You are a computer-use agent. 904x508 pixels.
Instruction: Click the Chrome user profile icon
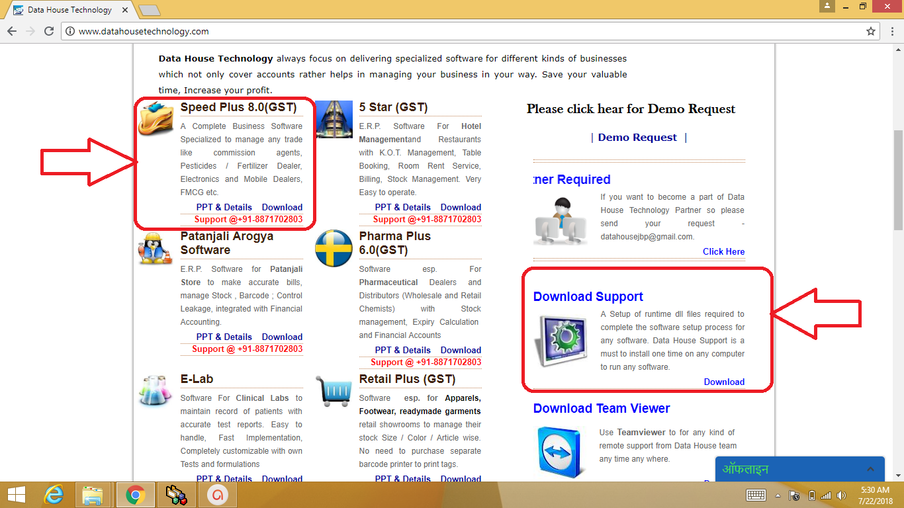click(827, 6)
